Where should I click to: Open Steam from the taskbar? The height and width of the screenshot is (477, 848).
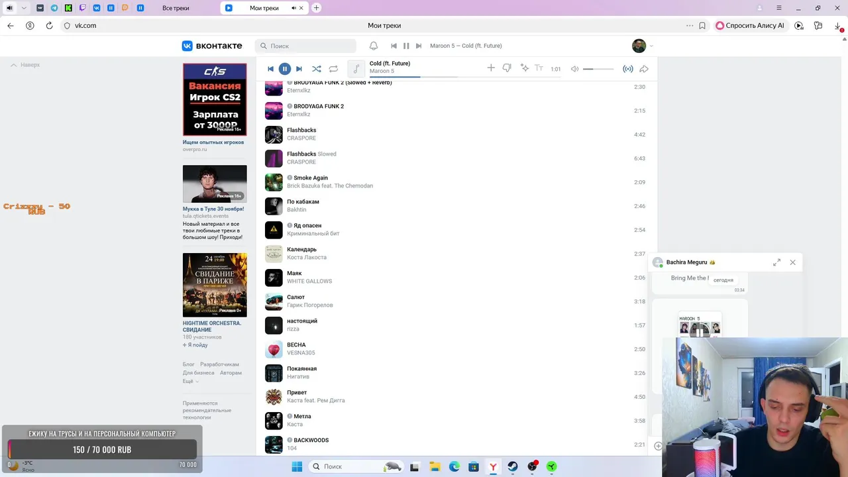tap(512, 466)
